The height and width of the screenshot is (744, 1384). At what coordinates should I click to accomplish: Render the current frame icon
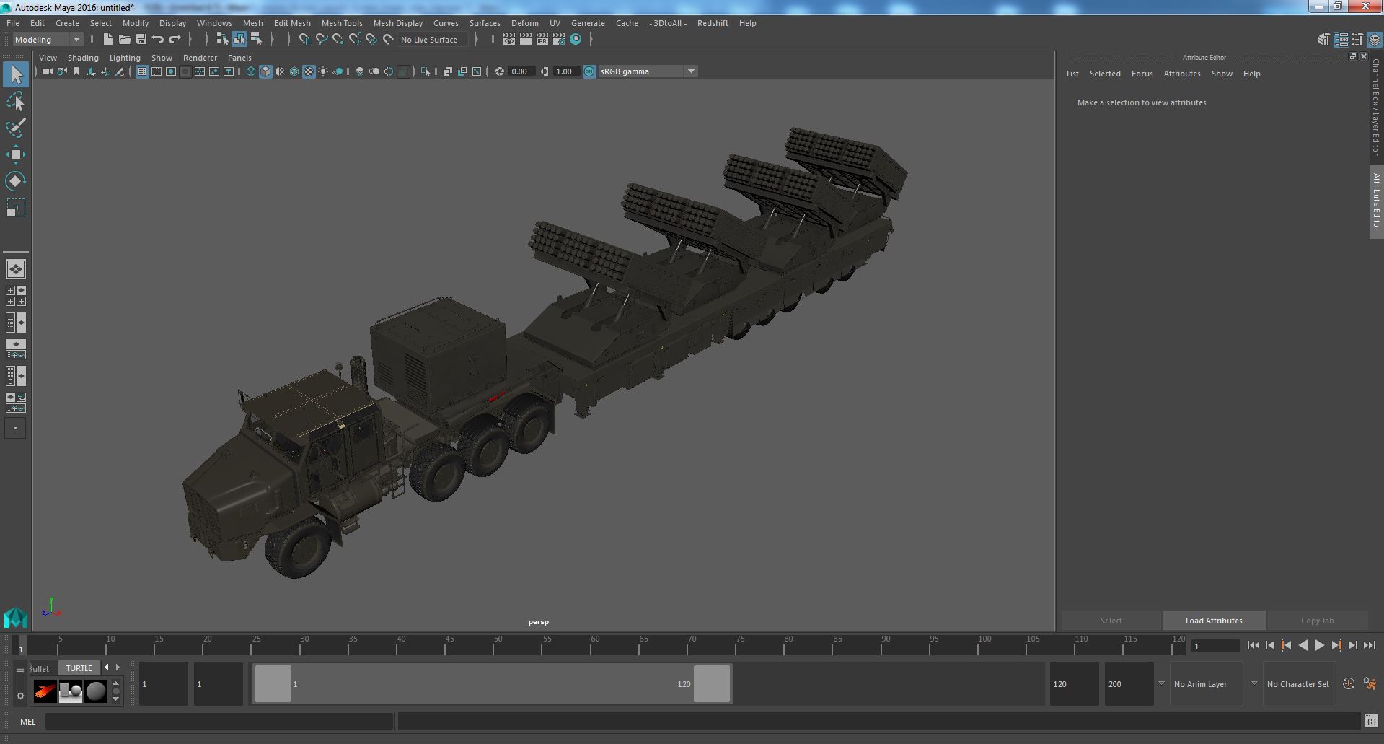(526, 40)
